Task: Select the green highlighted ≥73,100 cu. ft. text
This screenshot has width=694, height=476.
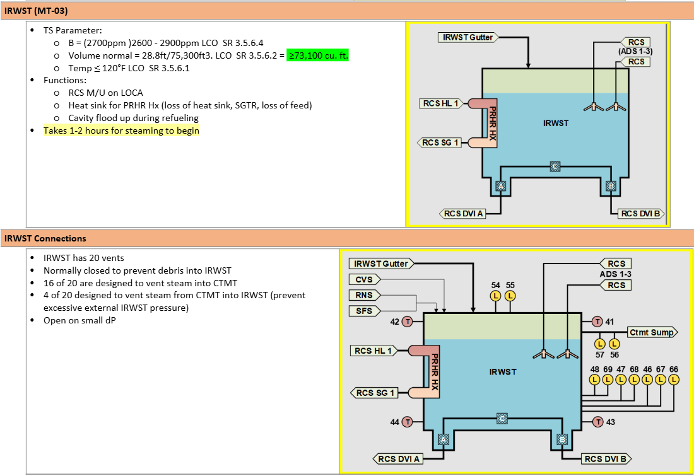Action: (x=317, y=55)
